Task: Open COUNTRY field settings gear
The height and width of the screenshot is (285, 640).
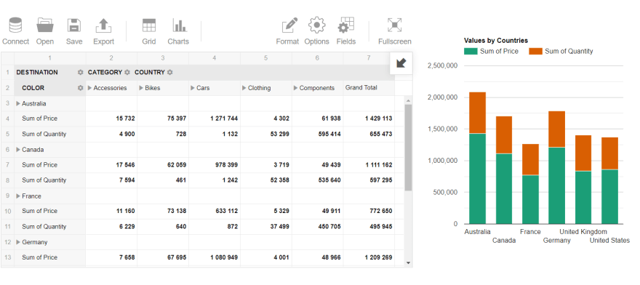Action: point(169,72)
